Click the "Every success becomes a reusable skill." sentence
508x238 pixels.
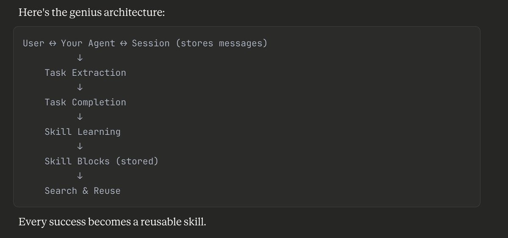click(112, 221)
